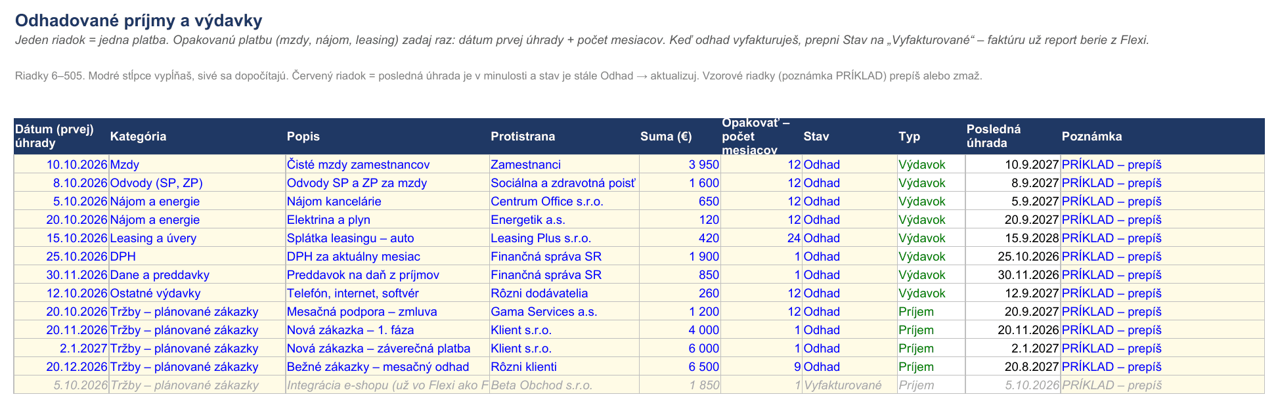1278x407 pixels.
Task: Click the Suma (€) column header
Action: click(680, 137)
